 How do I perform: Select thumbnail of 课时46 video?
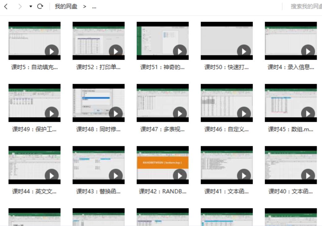(x=227, y=103)
